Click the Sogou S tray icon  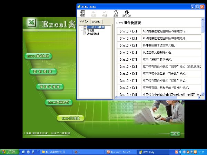coord(177,152)
